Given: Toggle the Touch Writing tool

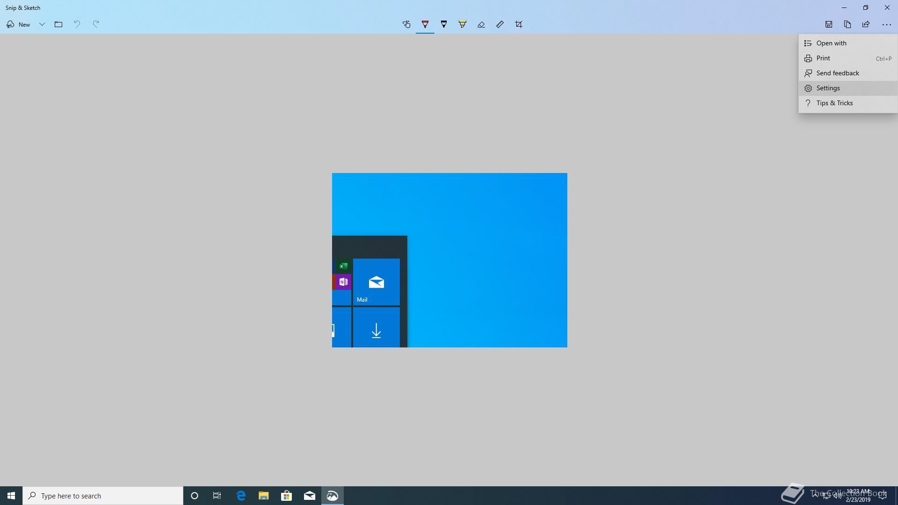Looking at the screenshot, I should pos(406,24).
